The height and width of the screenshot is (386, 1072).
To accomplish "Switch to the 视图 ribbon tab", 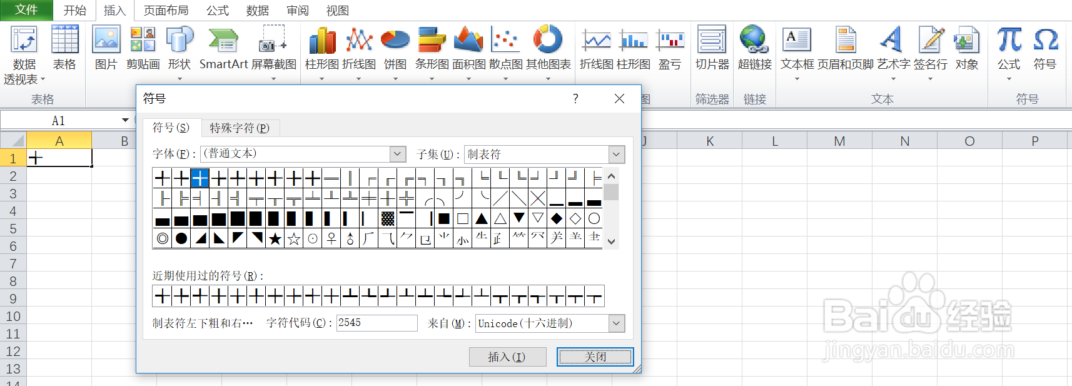I will (x=337, y=11).
